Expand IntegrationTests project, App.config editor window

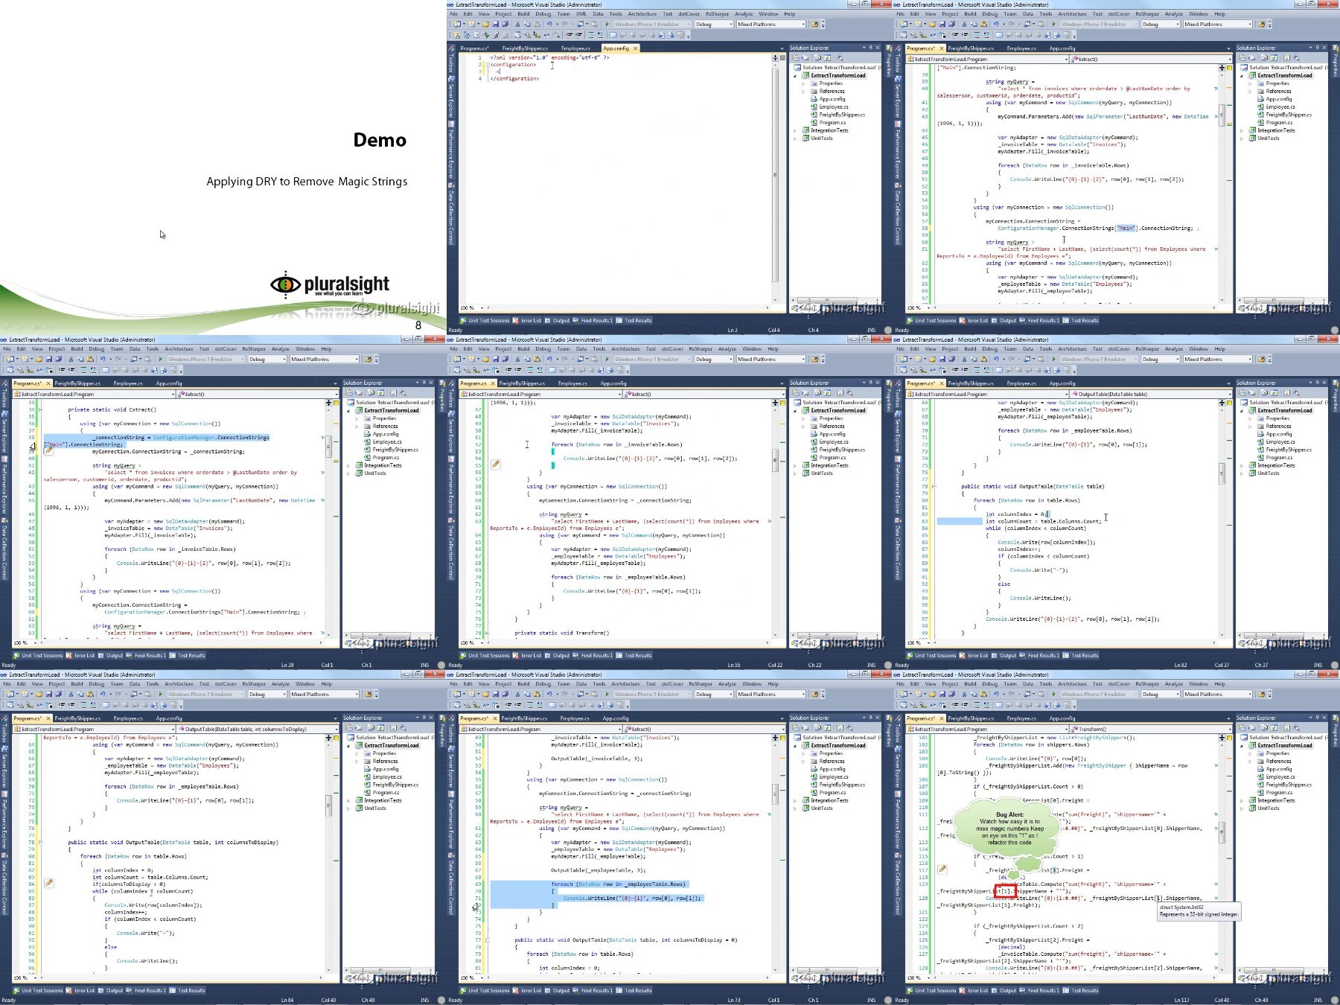pos(795,130)
